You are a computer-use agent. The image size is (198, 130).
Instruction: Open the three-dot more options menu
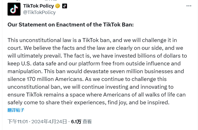[189, 6]
